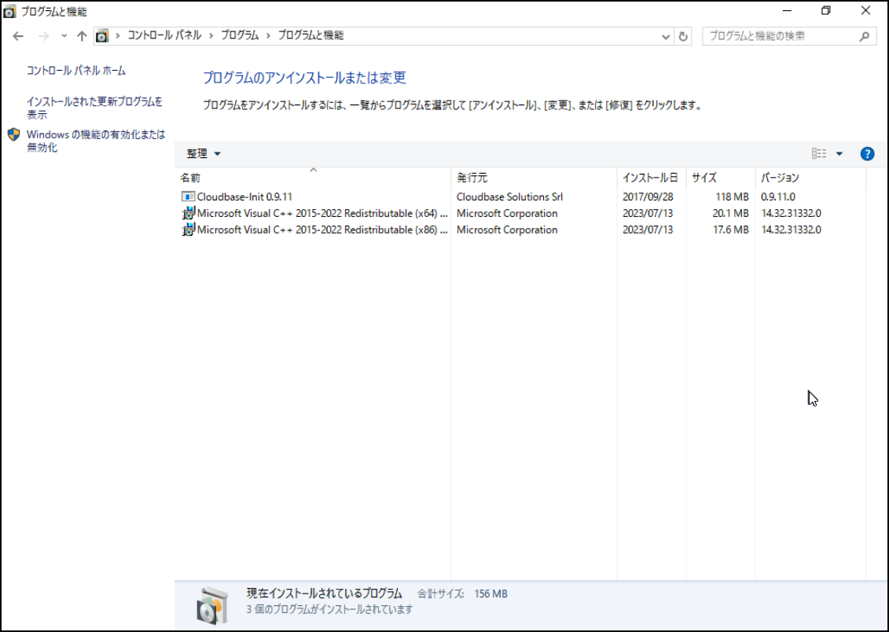Click プログラム breadcrumb segment
Screen dimensions: 889x632
point(239,35)
